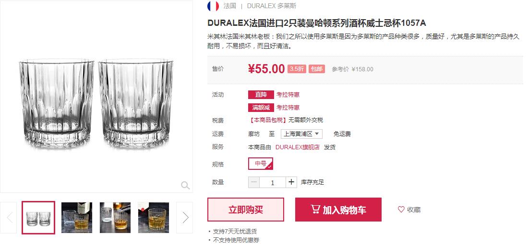
Task: Select the second thumbnail with whisky bottle
Action: point(77,218)
